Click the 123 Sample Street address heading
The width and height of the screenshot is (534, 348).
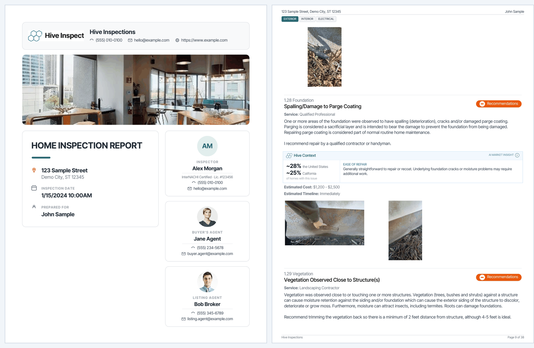[x=64, y=170]
